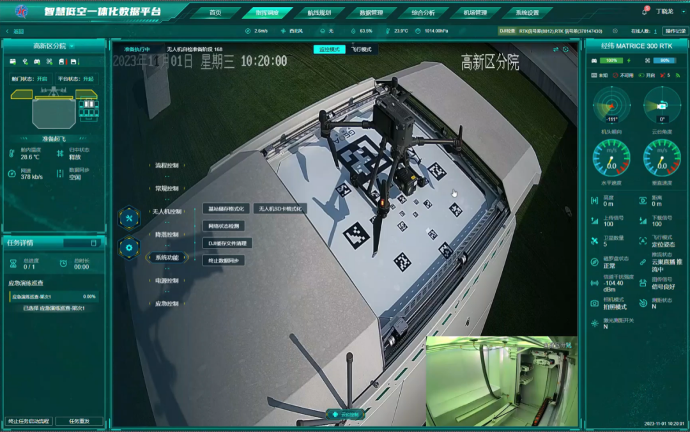
Task: Open the 云台控制 gimbal control button
Action: click(346, 414)
